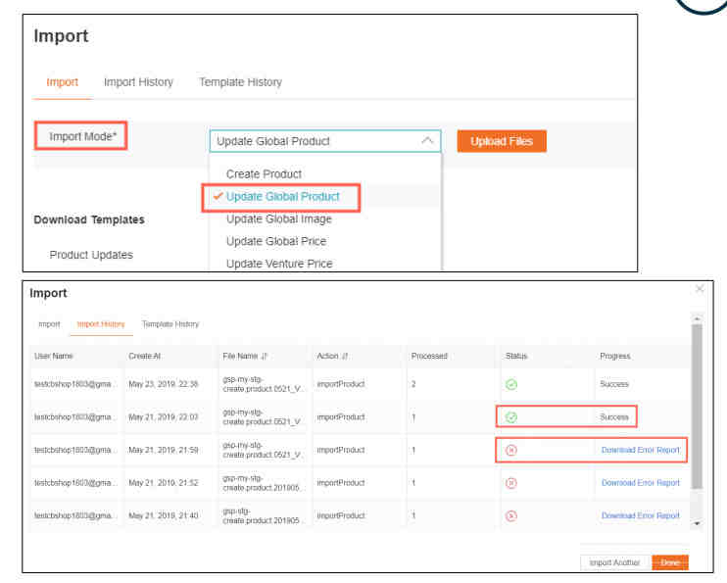Sort by File Name column sort icon

click(265, 356)
